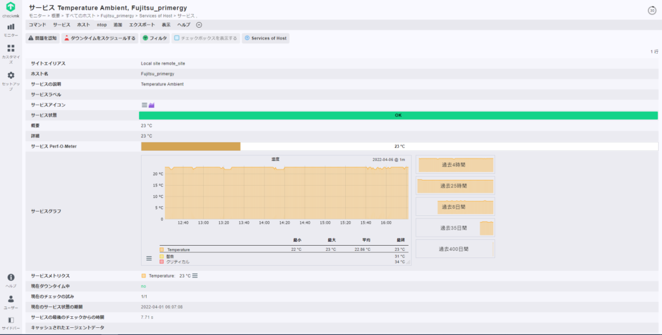Screen dimensions: 662x335
Task: Open the セットアップ gear menu
Action: coord(11,81)
